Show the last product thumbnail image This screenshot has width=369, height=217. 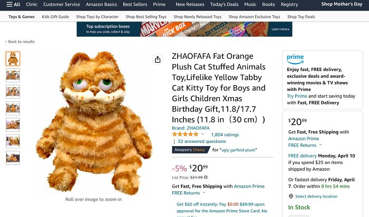point(13,158)
